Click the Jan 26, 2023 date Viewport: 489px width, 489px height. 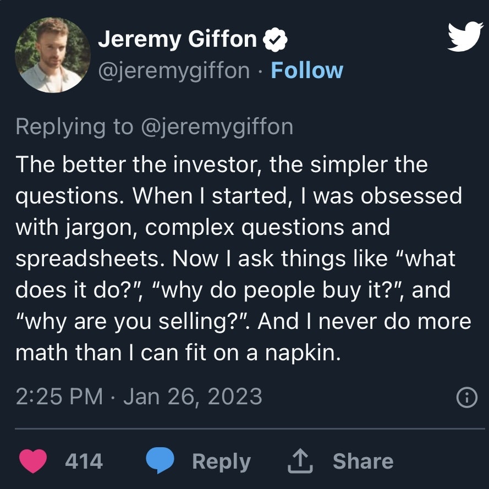(x=193, y=397)
